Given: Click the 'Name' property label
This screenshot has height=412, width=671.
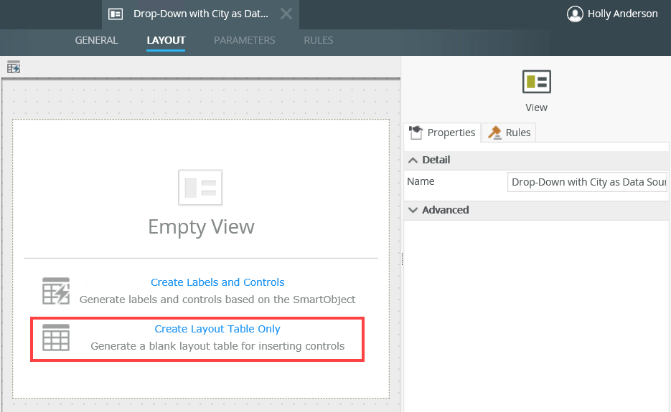Looking at the screenshot, I should point(421,181).
